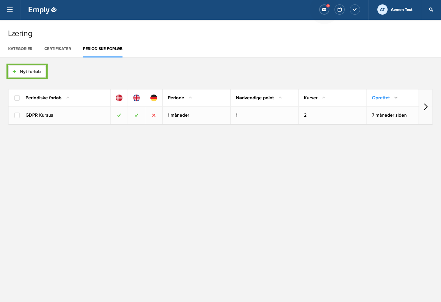Sort by Periode column arrow
Image resolution: width=441 pixels, height=302 pixels.
coord(190,98)
